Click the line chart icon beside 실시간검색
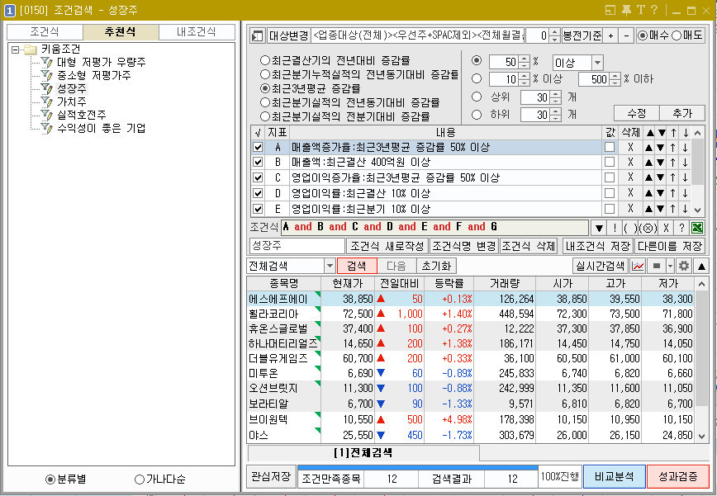Screen dimensions: 717x496 pyautogui.click(x=638, y=266)
